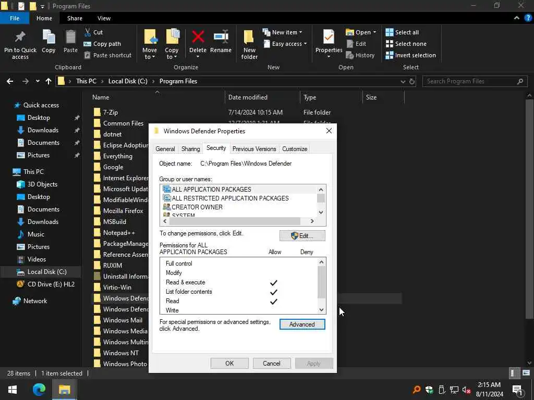Expand address bar history dropdown
The image size is (534, 400).
tap(403, 82)
